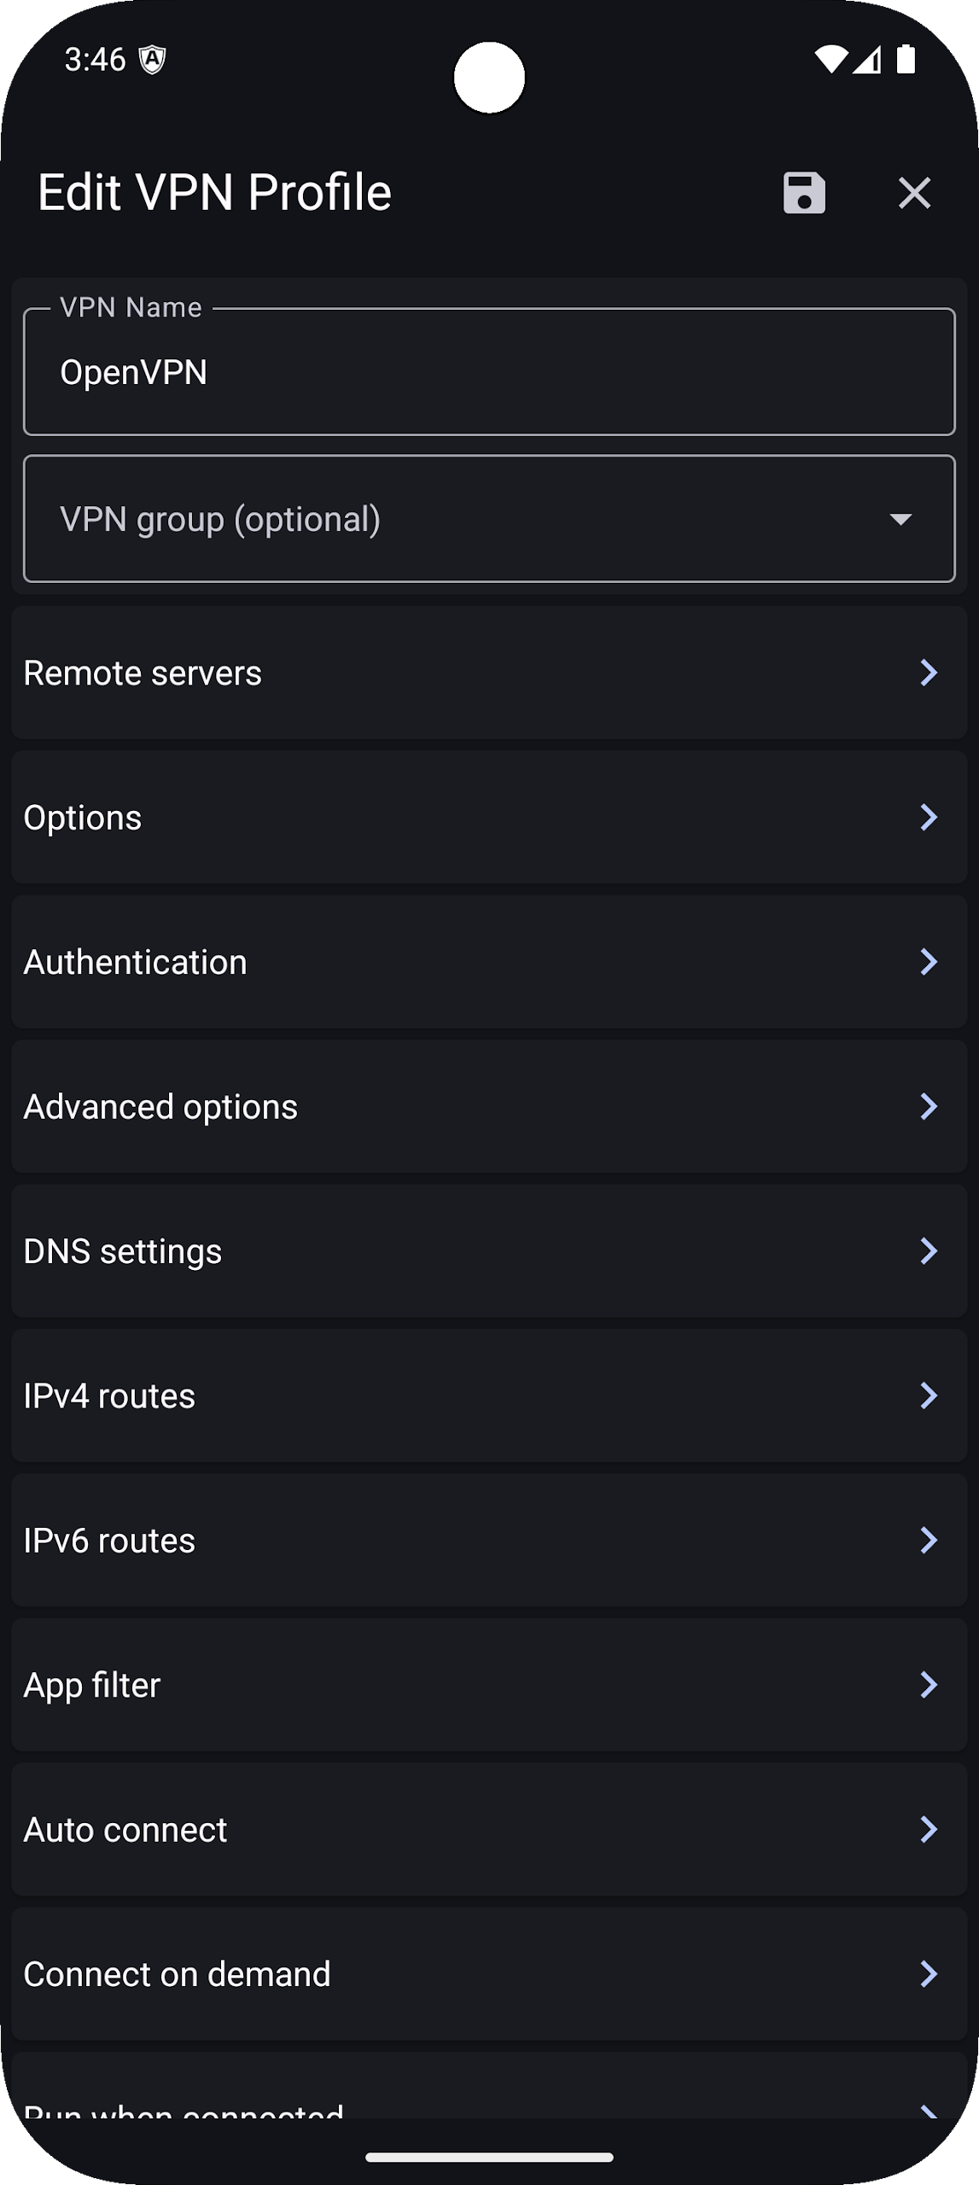Tap the AdGuard shield status bar icon
Viewport: 979px width, 2185px height.
152,60
